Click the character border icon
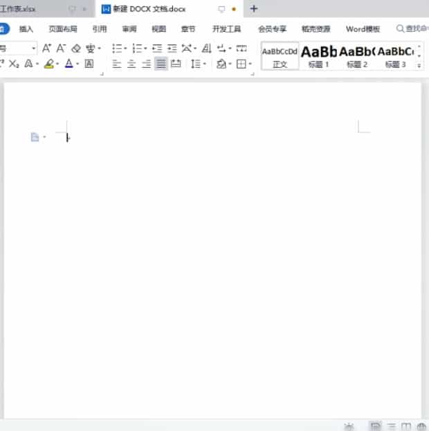429x431 pixels. [x=89, y=64]
